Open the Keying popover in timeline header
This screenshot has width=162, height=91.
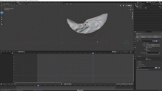(x=9, y=84)
